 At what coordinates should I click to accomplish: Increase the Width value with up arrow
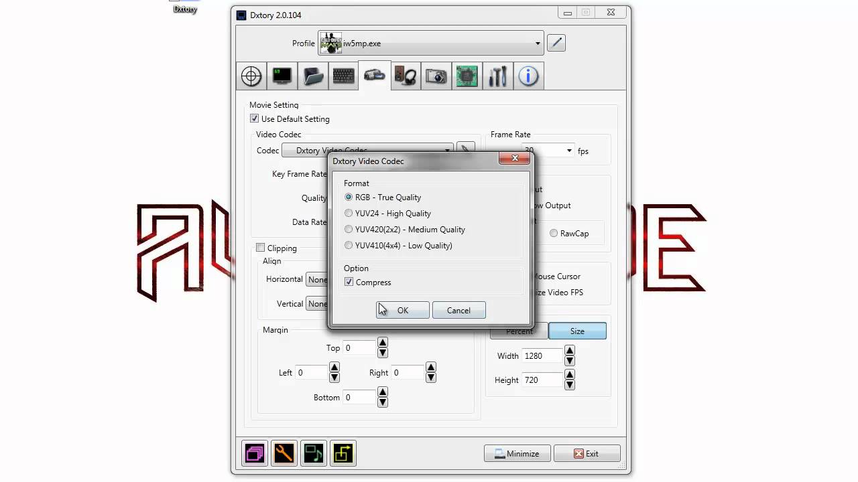pyautogui.click(x=570, y=351)
